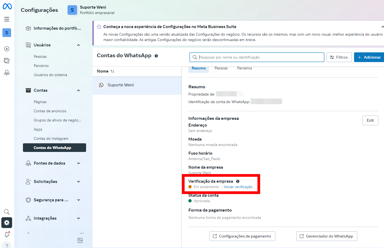The image size is (384, 248).
Task: Switch to the Parceiros tab
Action: coord(244,68)
